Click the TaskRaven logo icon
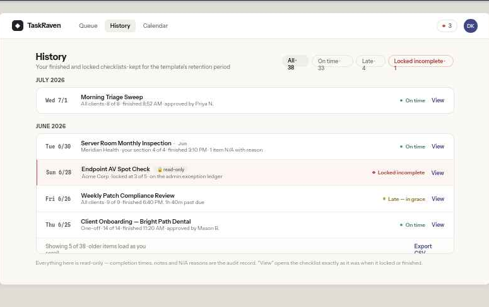 pos(18,26)
